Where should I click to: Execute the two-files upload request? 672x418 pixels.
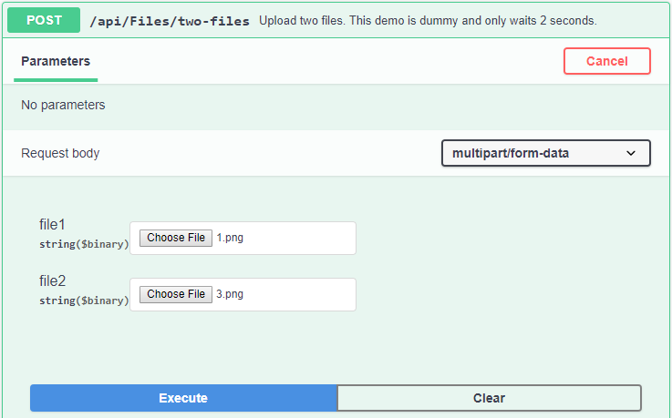coord(183,398)
